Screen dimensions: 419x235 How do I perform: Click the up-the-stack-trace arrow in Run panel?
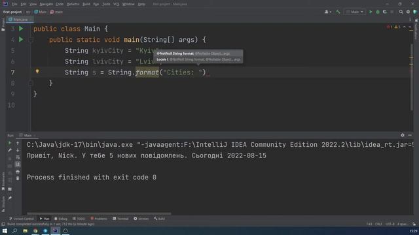18,143
